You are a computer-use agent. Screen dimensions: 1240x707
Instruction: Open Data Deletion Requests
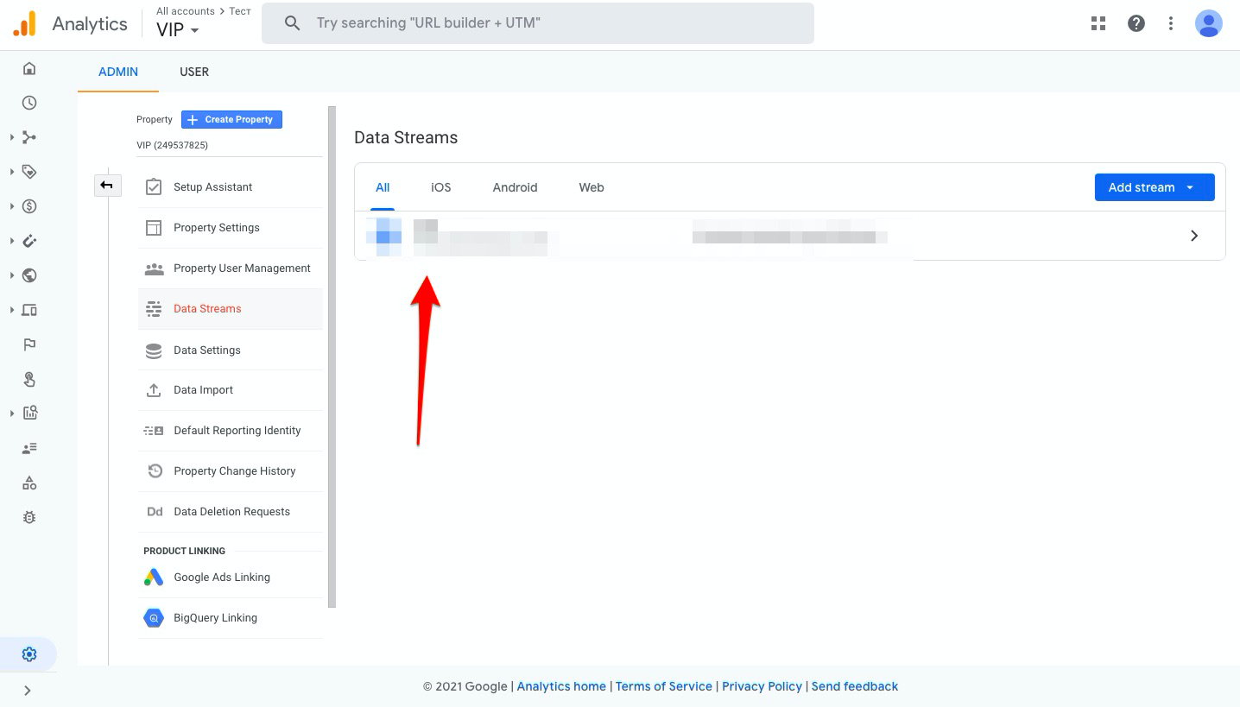[230, 512]
